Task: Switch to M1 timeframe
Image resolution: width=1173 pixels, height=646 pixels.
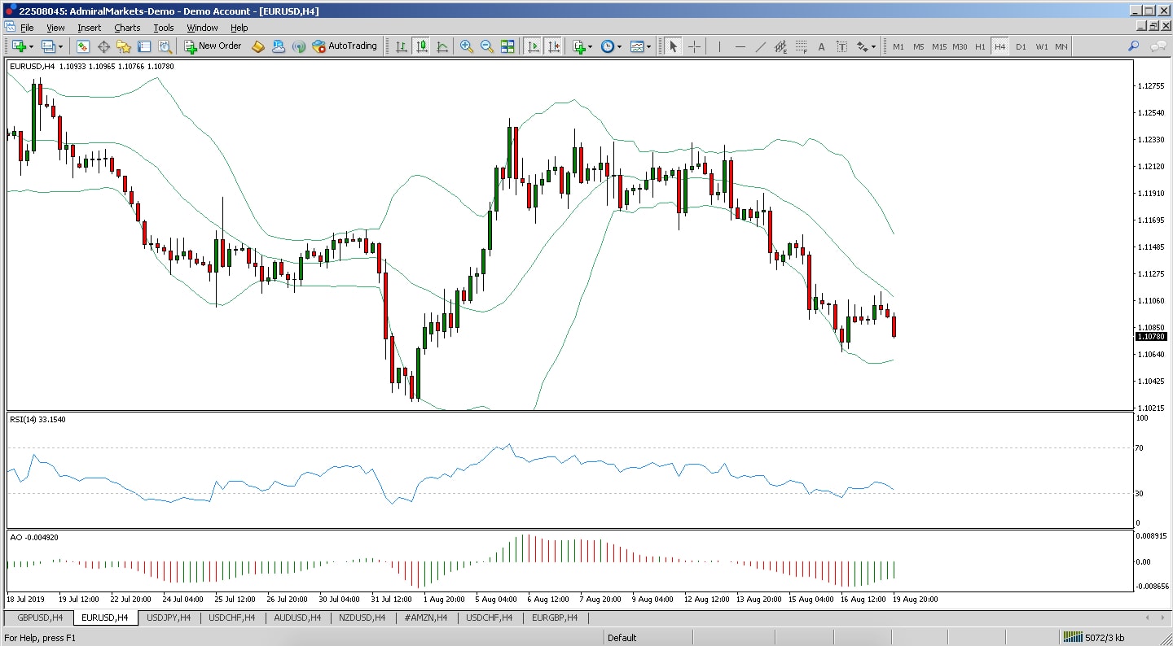Action: [x=898, y=46]
